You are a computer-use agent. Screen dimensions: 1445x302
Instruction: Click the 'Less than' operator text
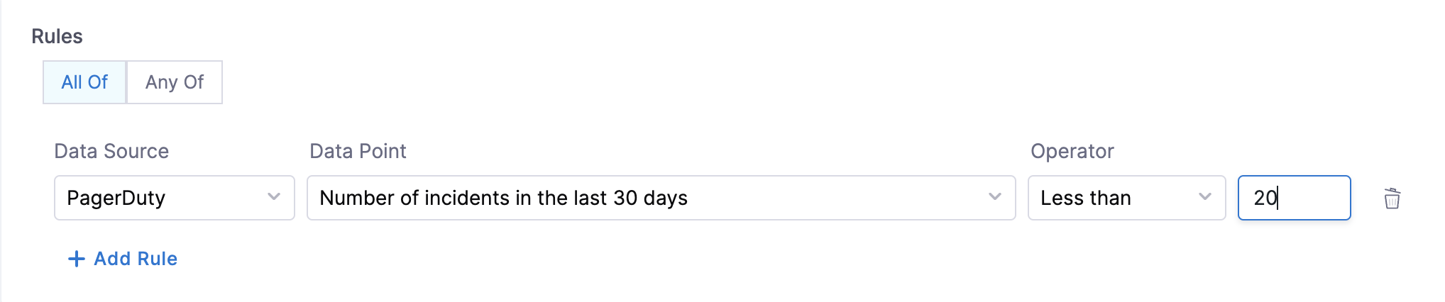(x=1085, y=198)
